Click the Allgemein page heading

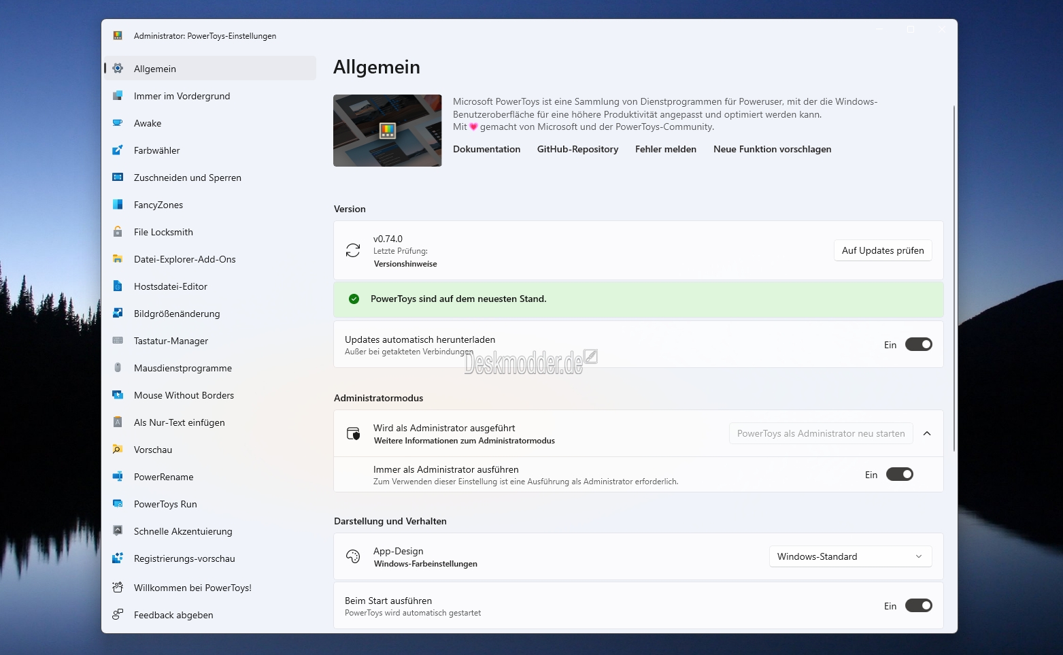(377, 67)
